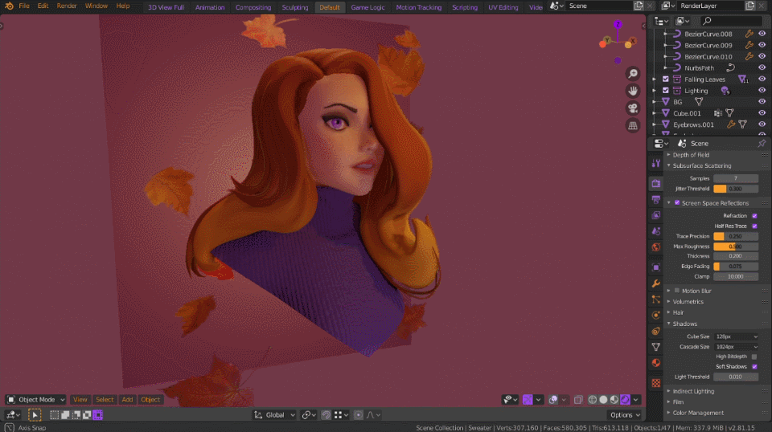The image size is (772, 432).
Task: Click the Trace Precision slider
Action: coord(736,236)
